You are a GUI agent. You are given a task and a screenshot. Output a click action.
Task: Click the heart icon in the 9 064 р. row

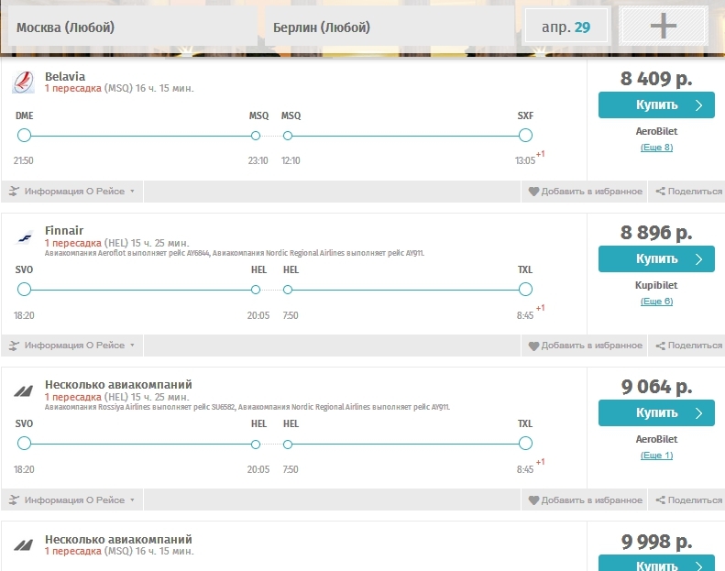click(x=533, y=500)
